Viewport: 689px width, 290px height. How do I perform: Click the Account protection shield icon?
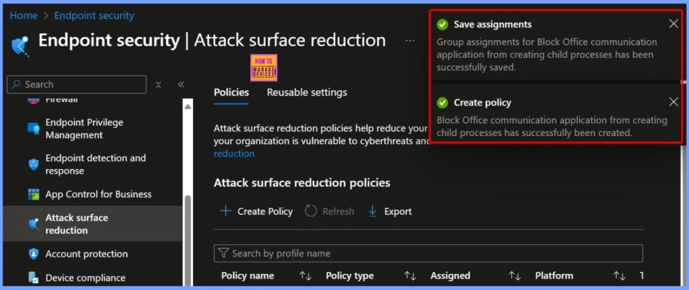point(33,254)
